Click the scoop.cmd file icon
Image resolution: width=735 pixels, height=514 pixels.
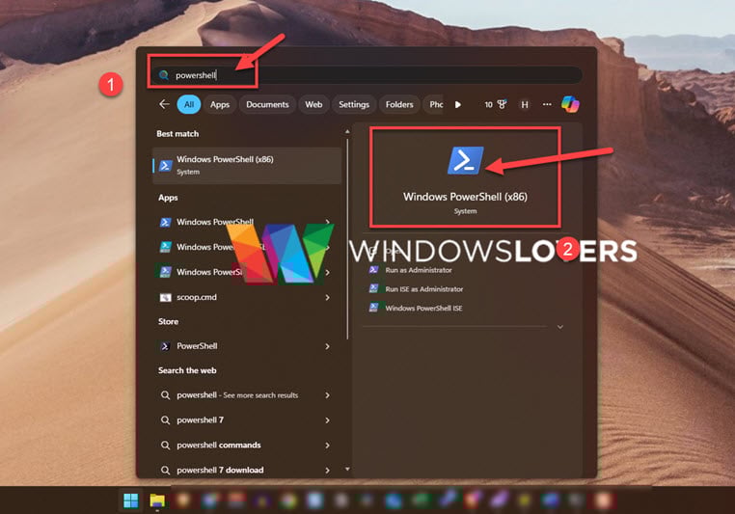pos(165,298)
